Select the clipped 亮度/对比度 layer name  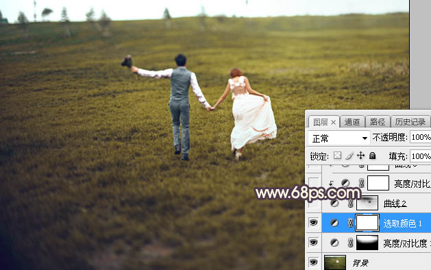(412, 184)
